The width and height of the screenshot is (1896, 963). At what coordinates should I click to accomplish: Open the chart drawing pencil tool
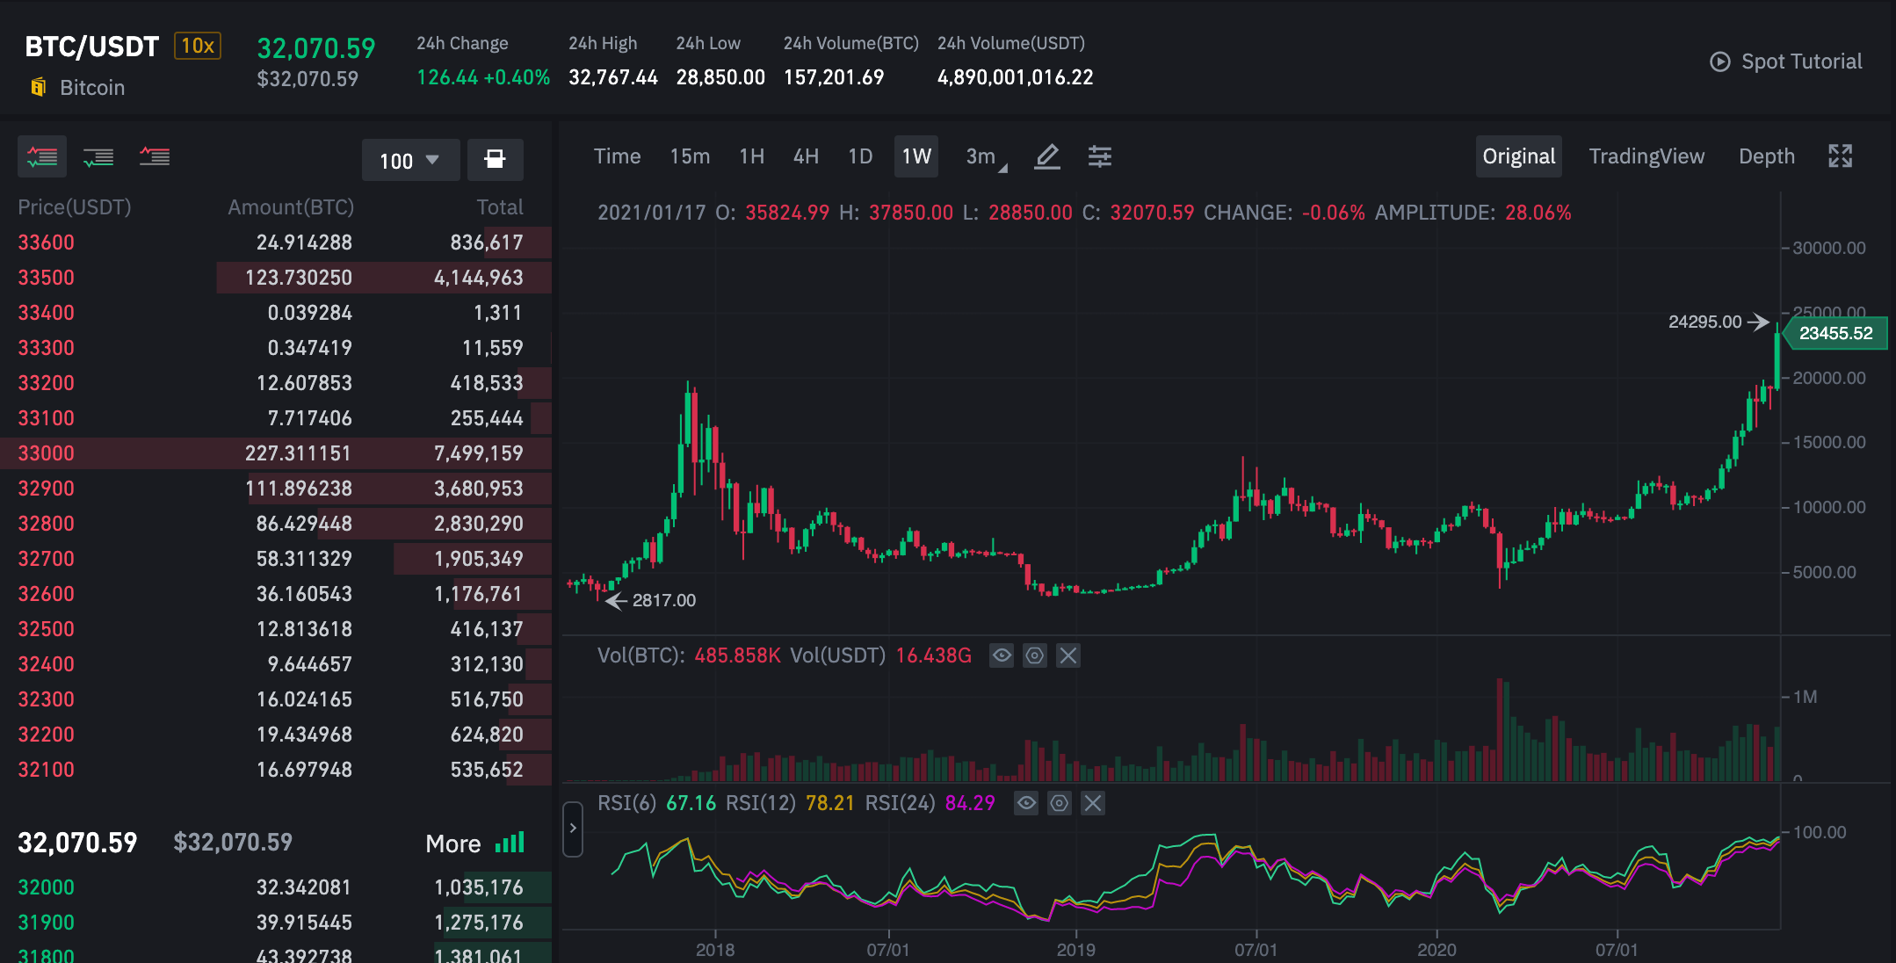(x=1046, y=156)
